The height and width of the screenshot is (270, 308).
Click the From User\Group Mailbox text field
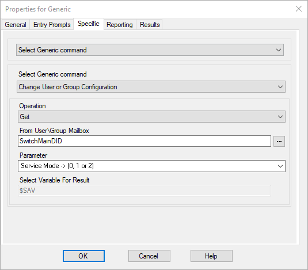tap(145, 141)
